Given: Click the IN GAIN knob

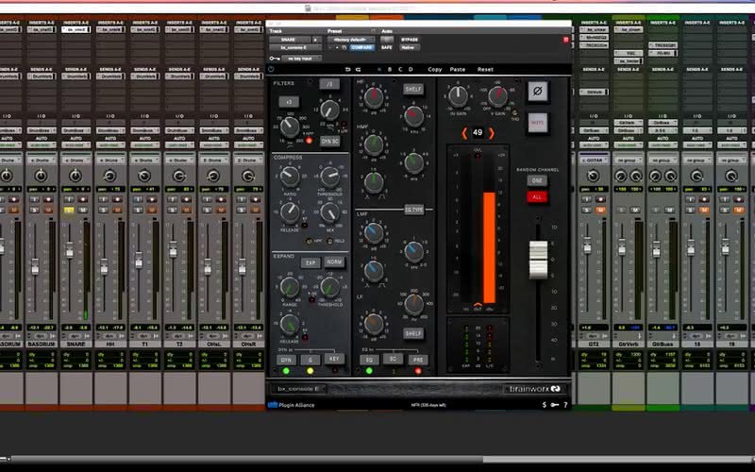Looking at the screenshot, I should [x=458, y=96].
